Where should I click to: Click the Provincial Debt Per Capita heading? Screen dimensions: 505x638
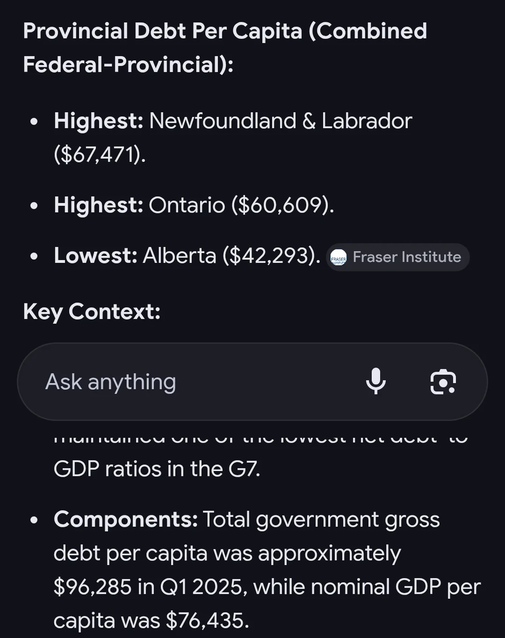coord(224,31)
